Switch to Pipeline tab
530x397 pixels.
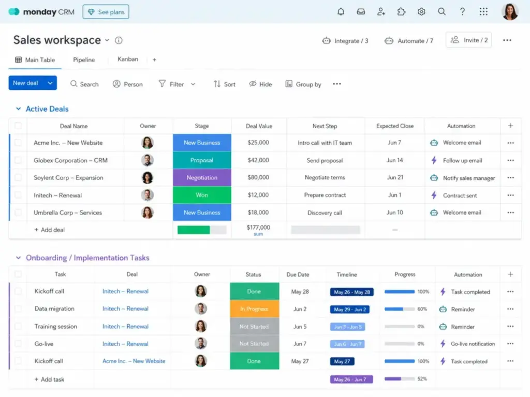(84, 60)
